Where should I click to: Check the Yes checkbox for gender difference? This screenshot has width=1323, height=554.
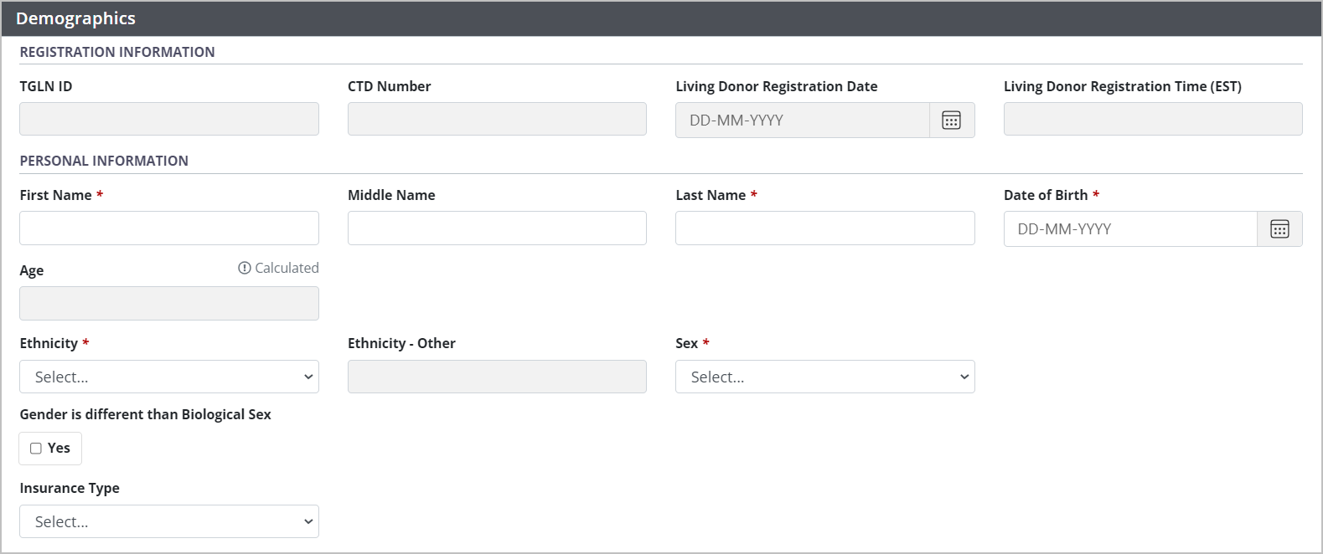coord(36,449)
